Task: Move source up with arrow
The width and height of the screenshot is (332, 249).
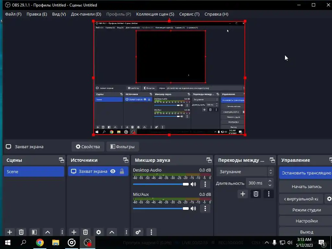Action: [x=112, y=232]
